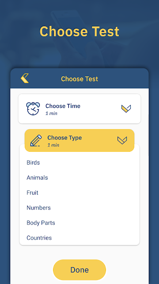
Task: Tap the pencil icon in Choose Type
Action: pyautogui.click(x=36, y=140)
